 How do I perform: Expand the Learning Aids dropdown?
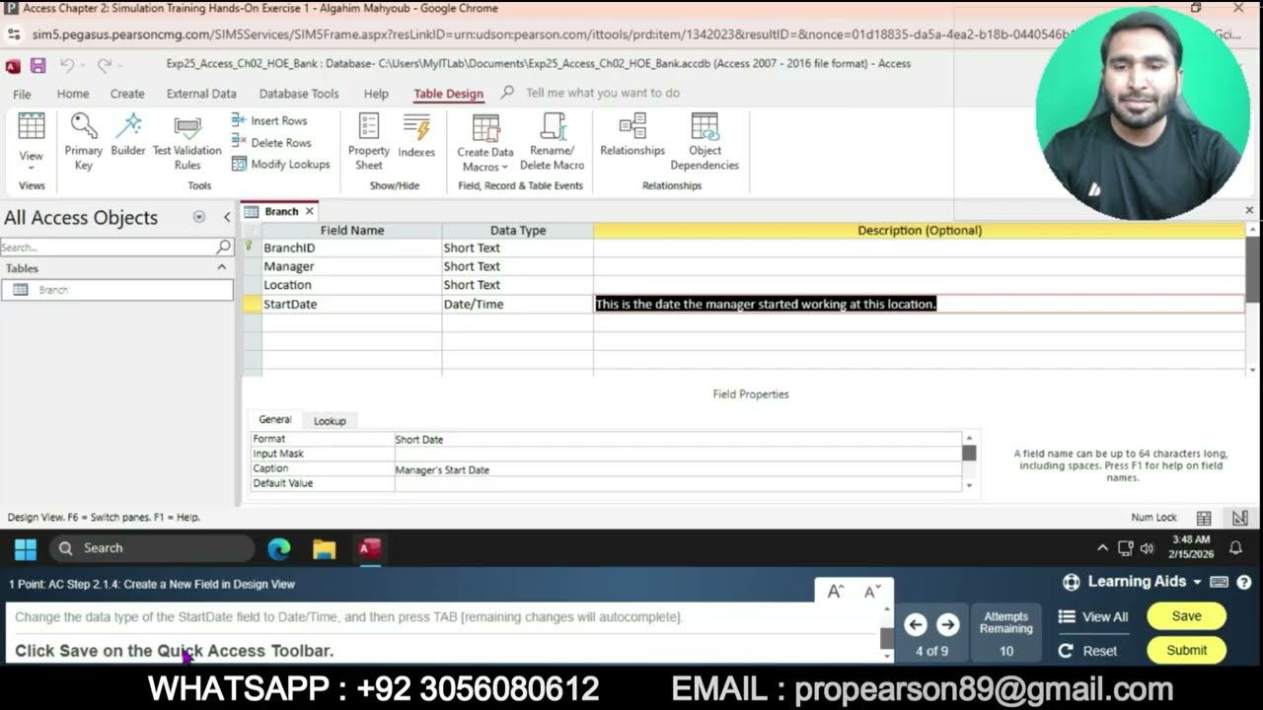click(1132, 582)
